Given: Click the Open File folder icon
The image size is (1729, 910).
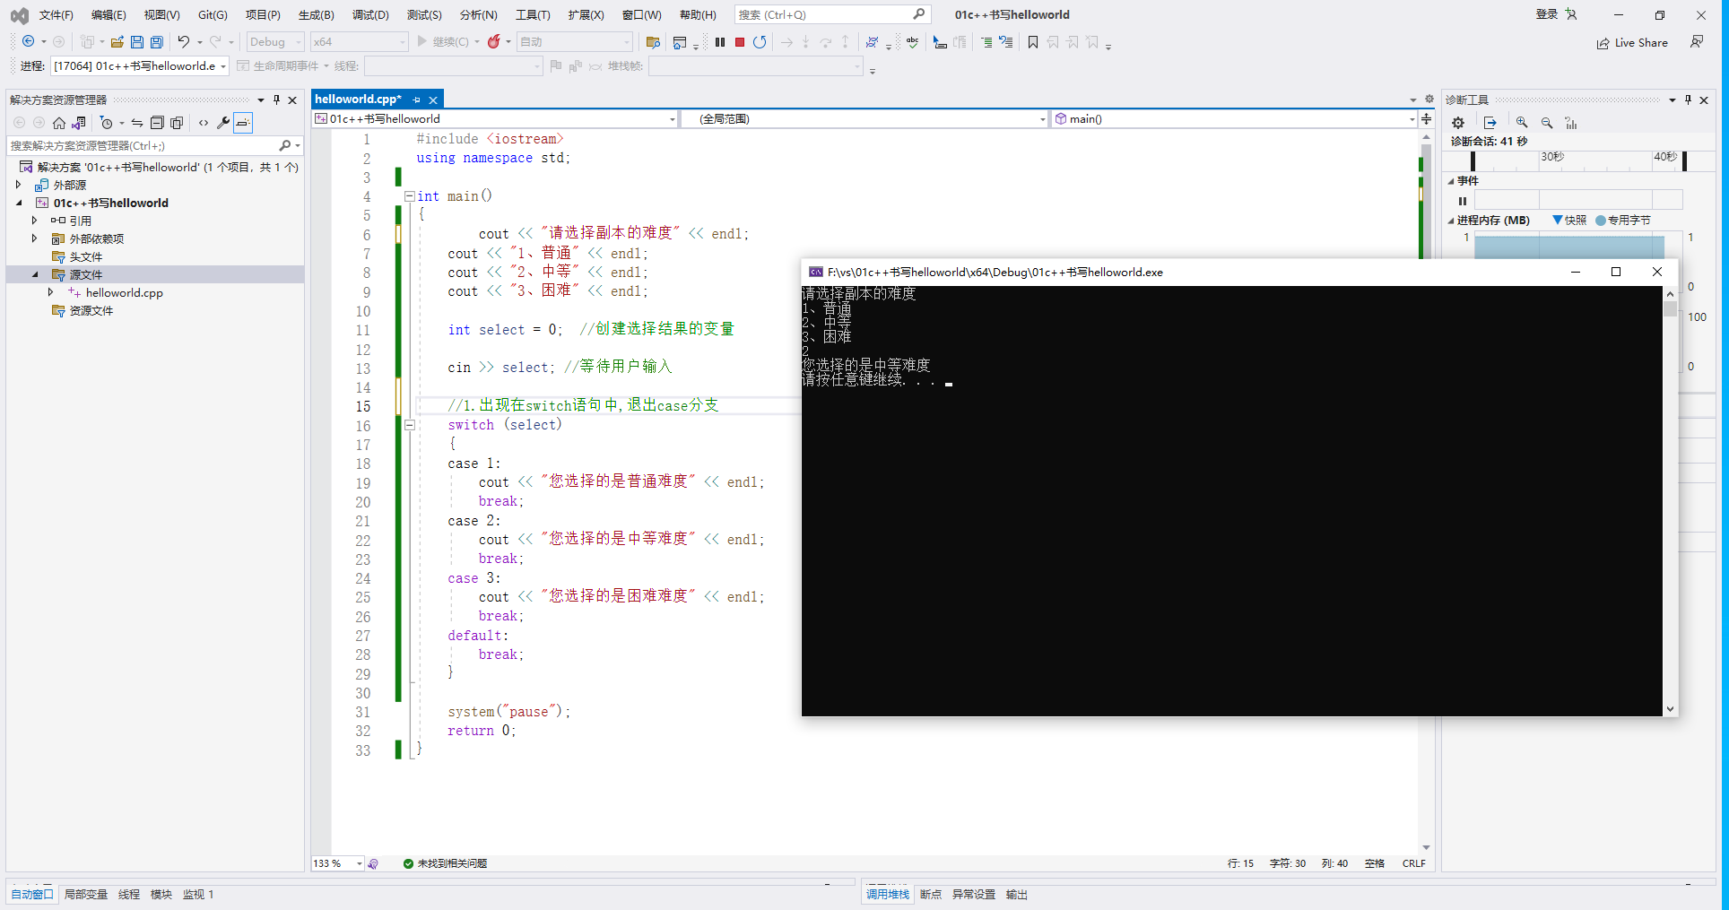Looking at the screenshot, I should pyautogui.click(x=117, y=42).
